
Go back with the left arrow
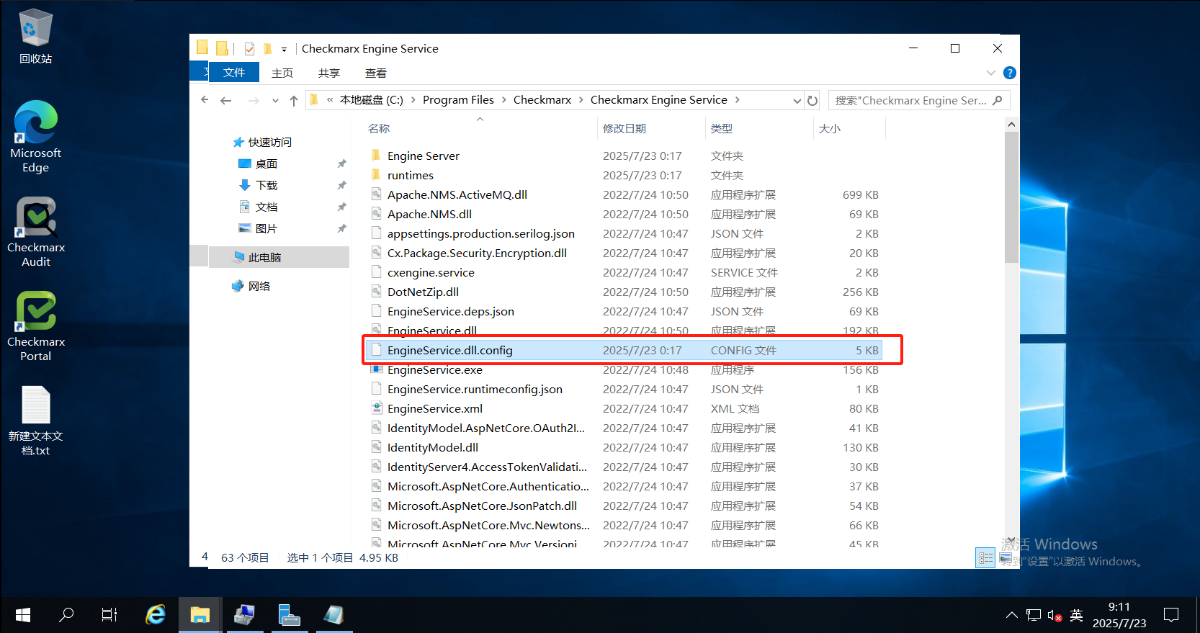(226, 101)
